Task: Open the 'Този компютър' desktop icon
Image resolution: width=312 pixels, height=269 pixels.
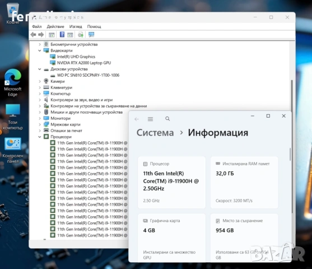Action: [x=13, y=117]
